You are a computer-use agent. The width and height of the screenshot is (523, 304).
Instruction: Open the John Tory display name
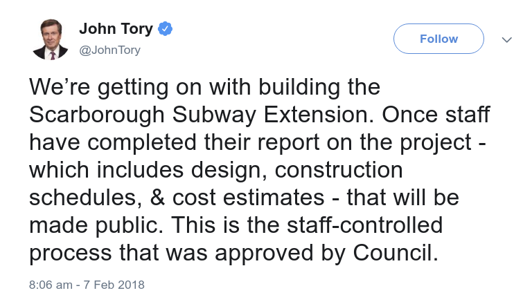(116, 29)
